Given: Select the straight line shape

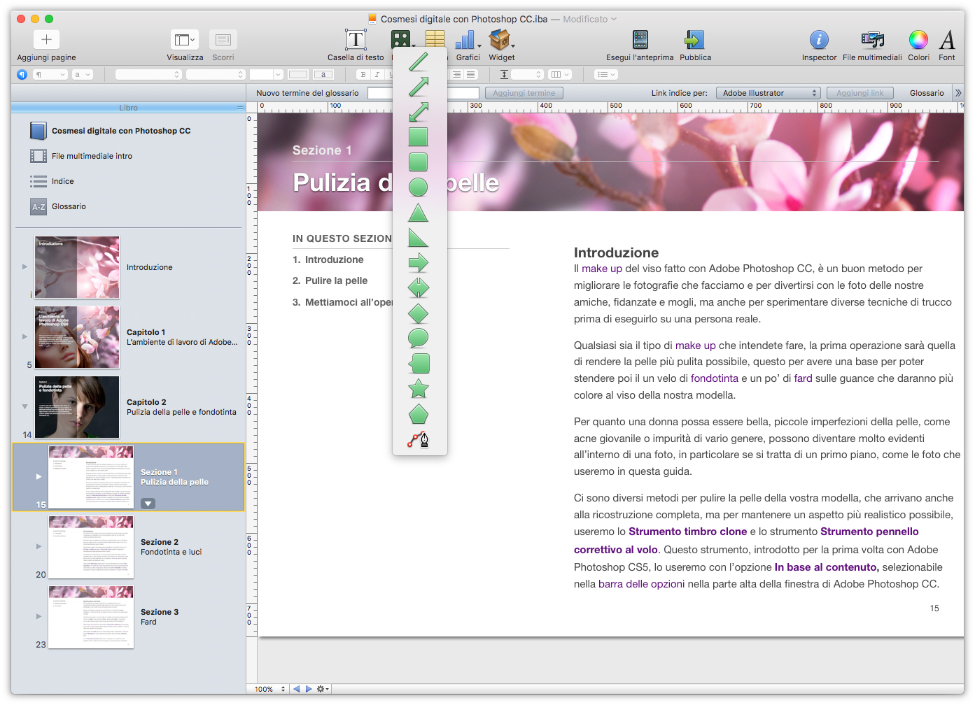Looking at the screenshot, I should tap(419, 62).
